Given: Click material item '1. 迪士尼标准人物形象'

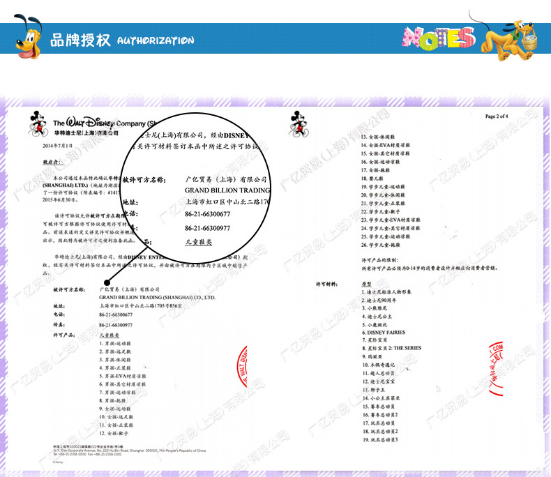Looking at the screenshot, I should [386, 292].
